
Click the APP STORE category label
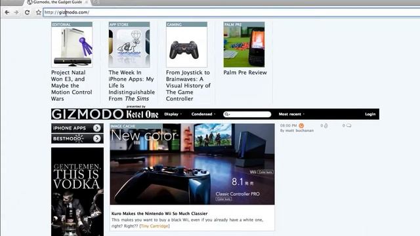(119, 24)
